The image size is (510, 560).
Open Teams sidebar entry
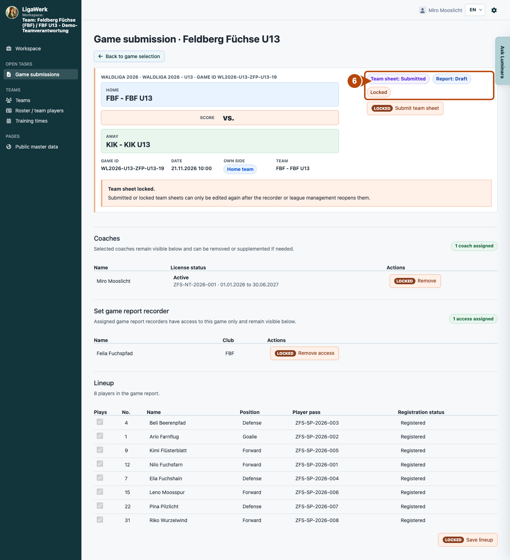(41, 100)
